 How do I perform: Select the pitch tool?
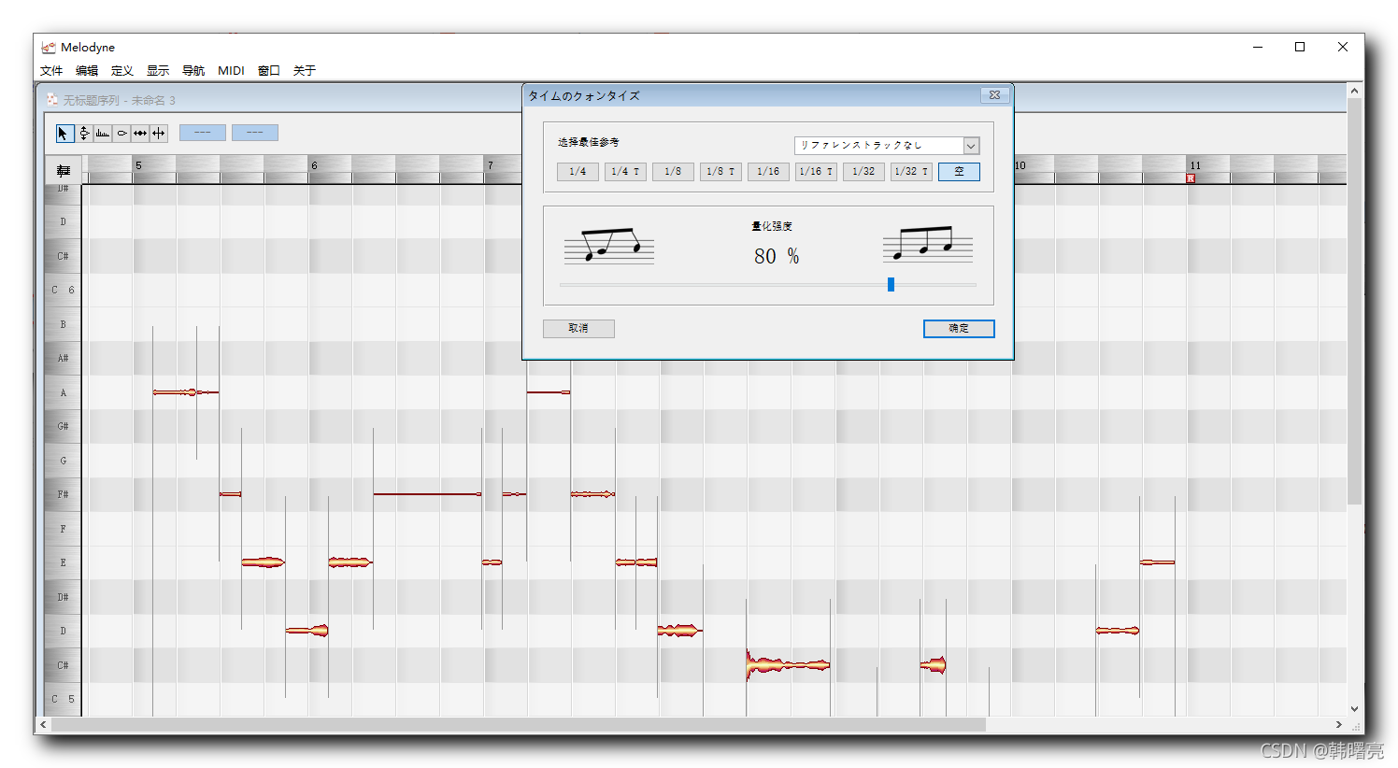point(84,134)
